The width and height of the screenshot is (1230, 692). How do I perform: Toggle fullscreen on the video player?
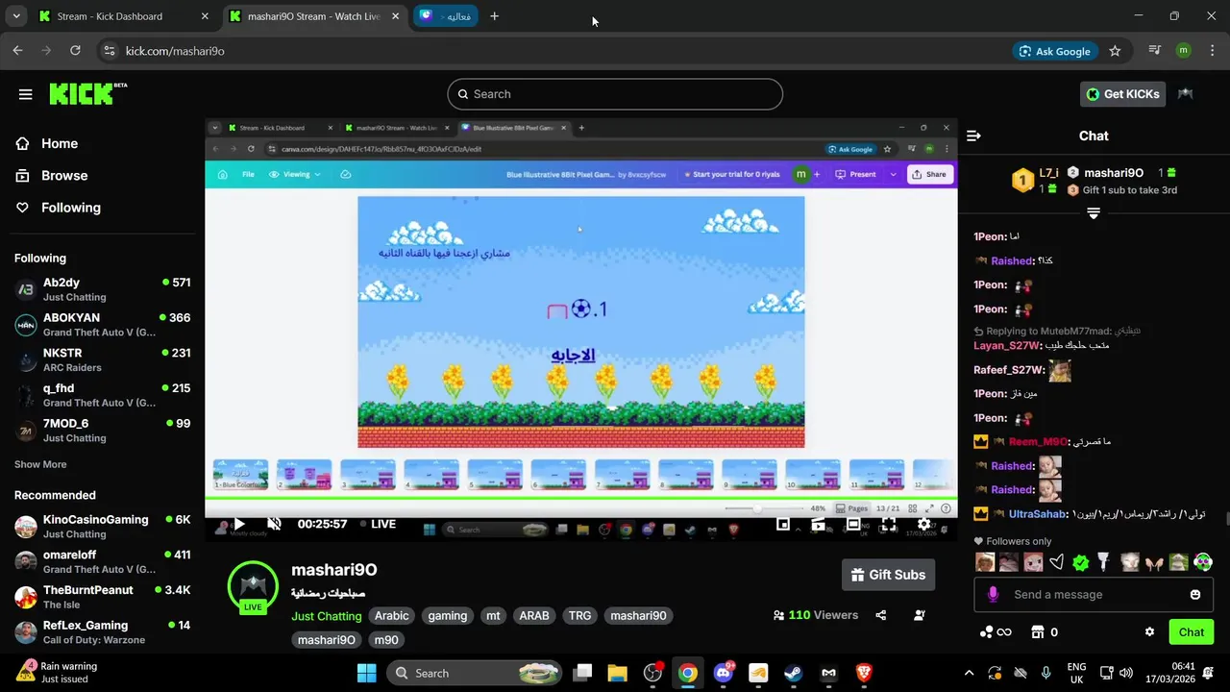point(889,524)
